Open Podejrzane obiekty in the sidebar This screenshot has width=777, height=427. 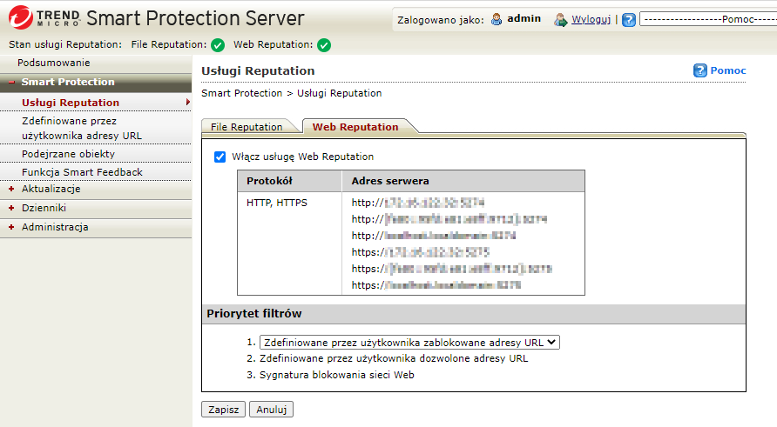click(x=68, y=154)
